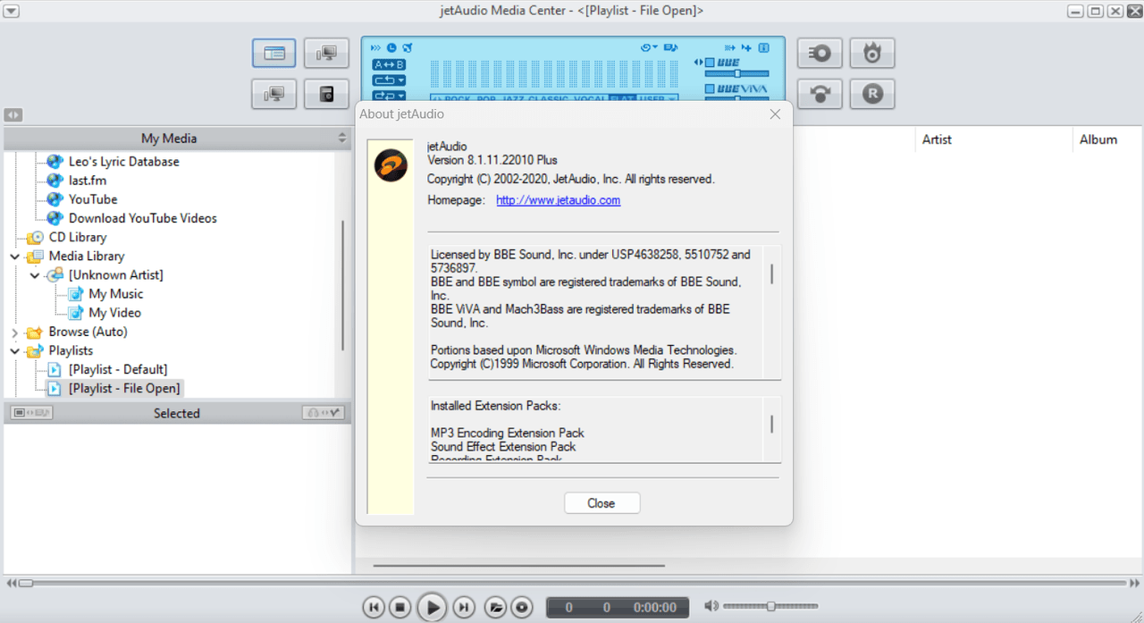This screenshot has height=623, width=1144.
Task: Click the audio conversion button
Action: click(820, 94)
